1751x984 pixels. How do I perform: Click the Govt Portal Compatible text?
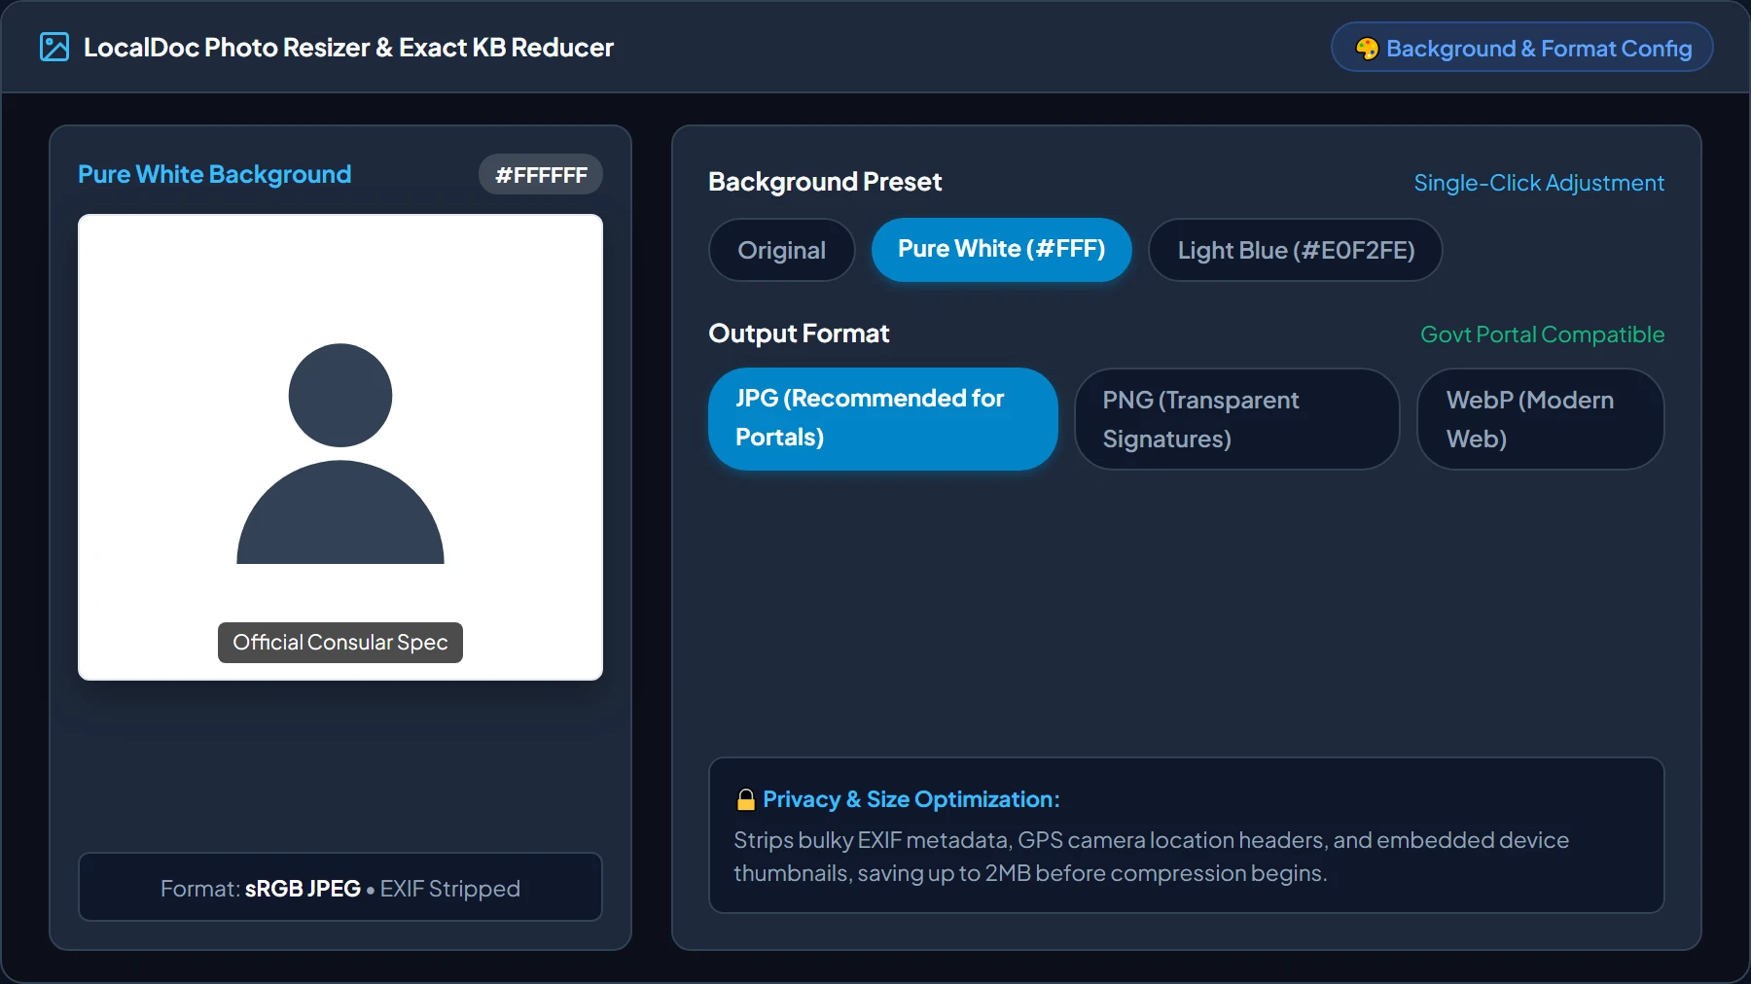pyautogui.click(x=1542, y=334)
